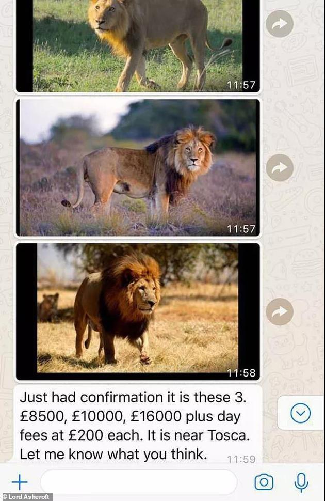
Task: Click the Lord Ashcroft copyright credit
Action: tap(26, 496)
